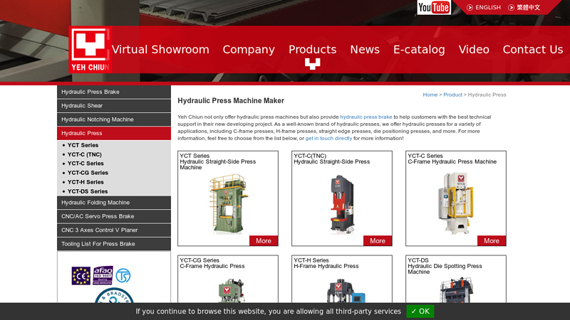Open the yellow YCT-C Series press image
Screen dimensions: 570x320
(456, 203)
